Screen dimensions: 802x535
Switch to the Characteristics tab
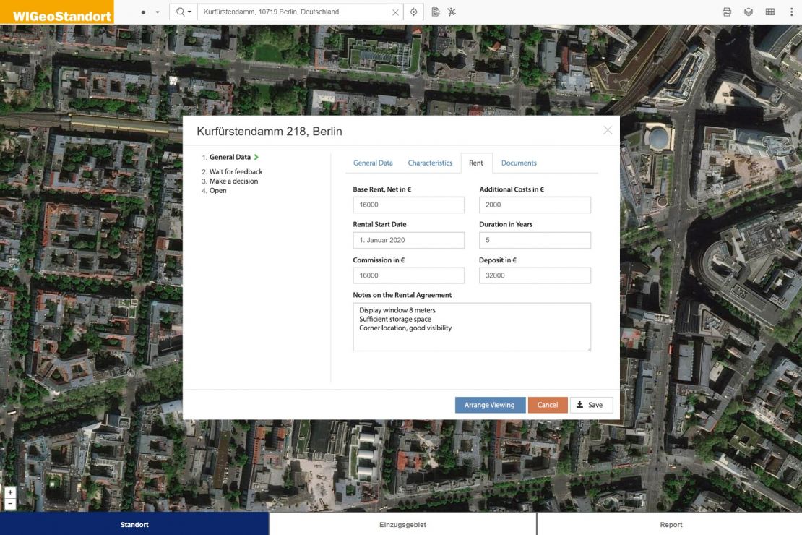(430, 163)
